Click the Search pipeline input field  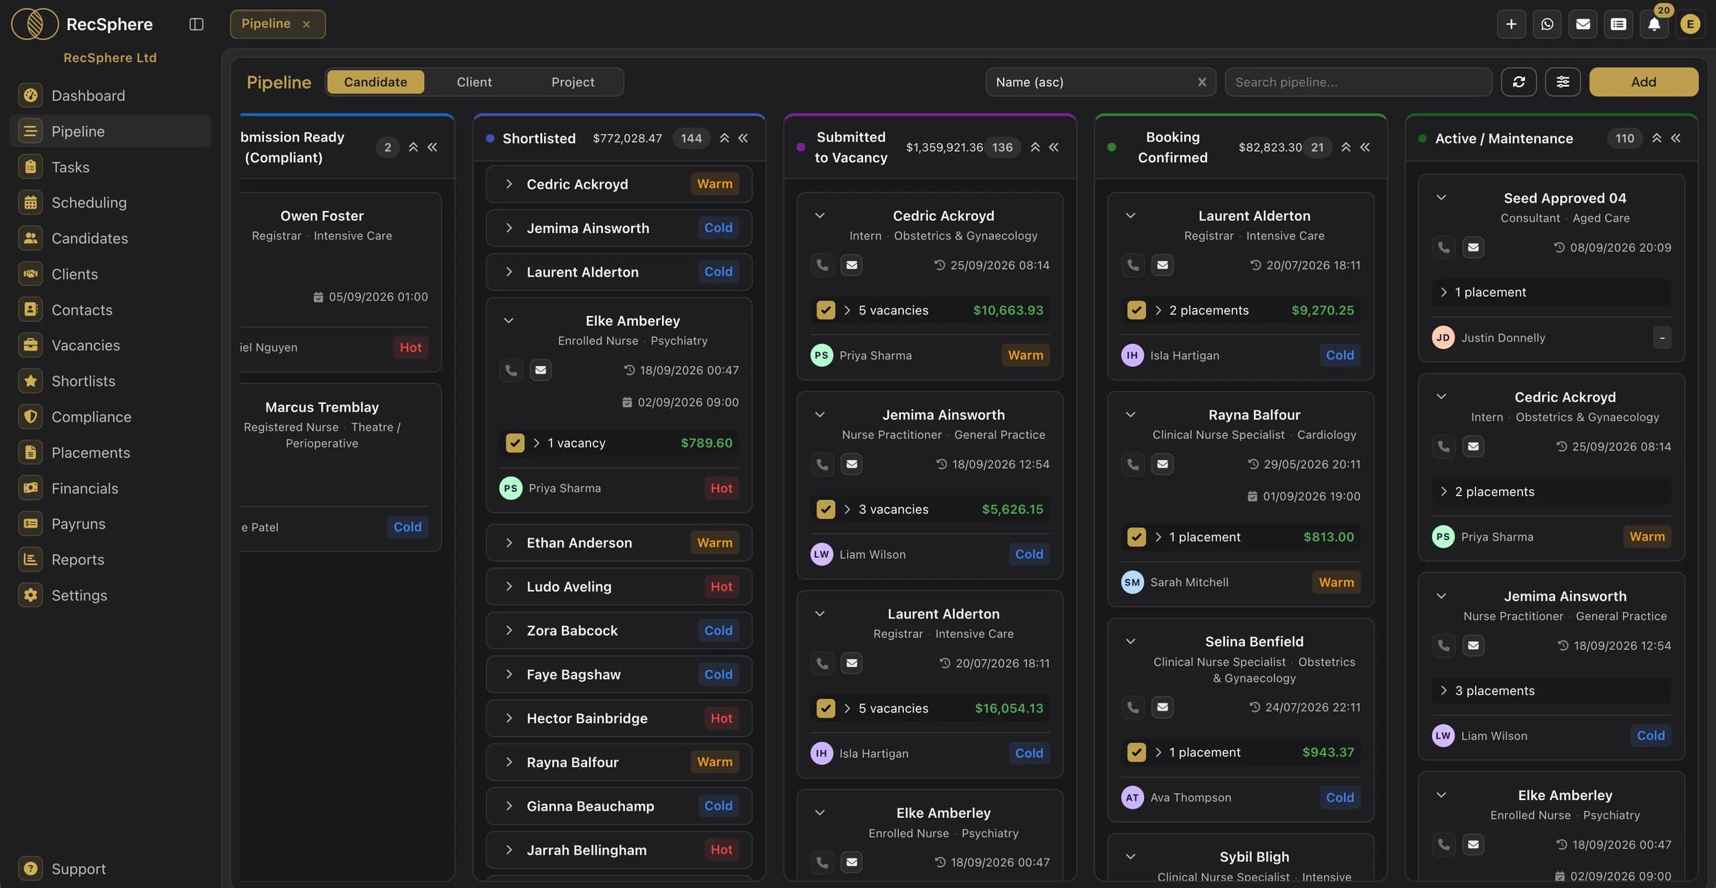[1358, 82]
